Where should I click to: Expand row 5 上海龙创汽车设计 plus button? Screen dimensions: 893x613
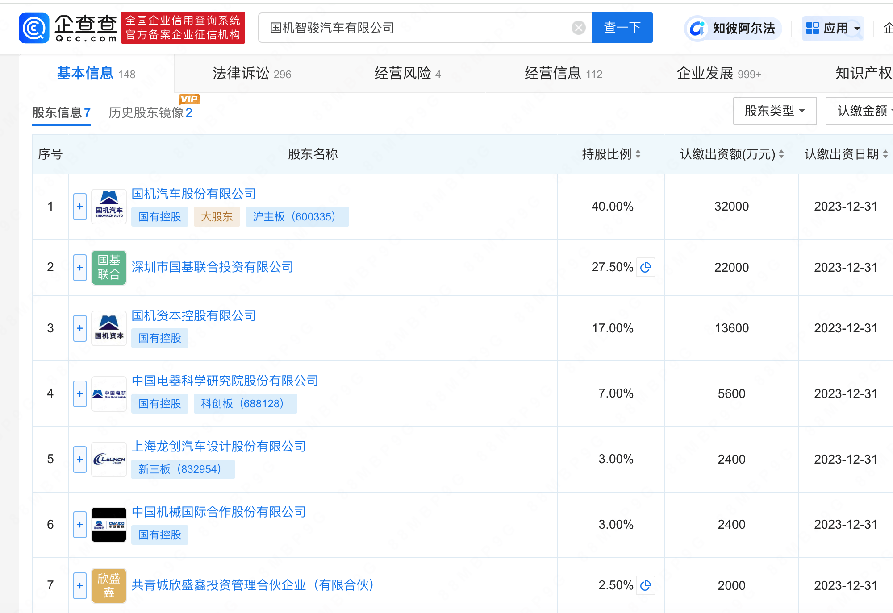80,460
